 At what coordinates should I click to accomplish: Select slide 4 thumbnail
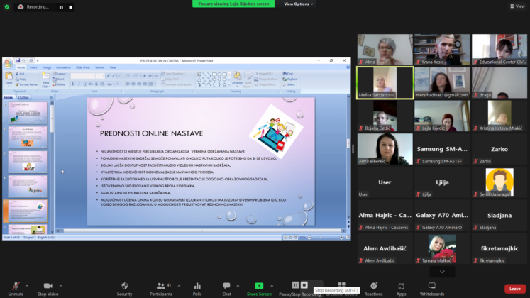coord(28,186)
